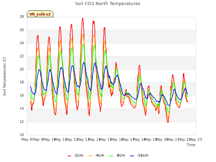Click the VR_soilco2 annotation label
Screen dimensions: 216x162
point(40,14)
